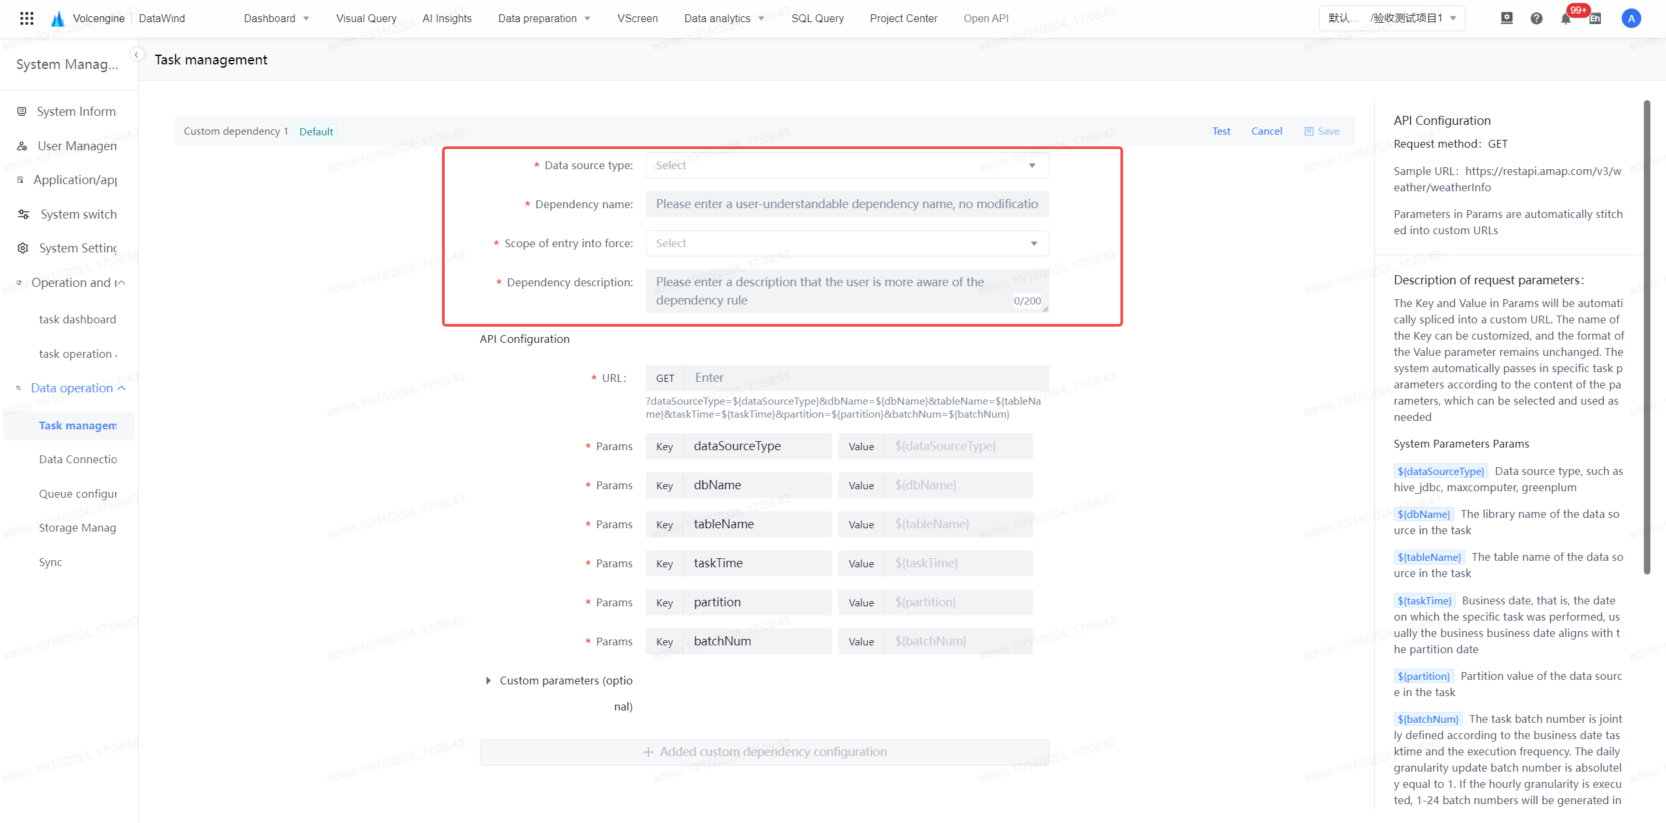Screen dimensions: 1666x823
Task: Click the GET method label of URL
Action: point(665,378)
